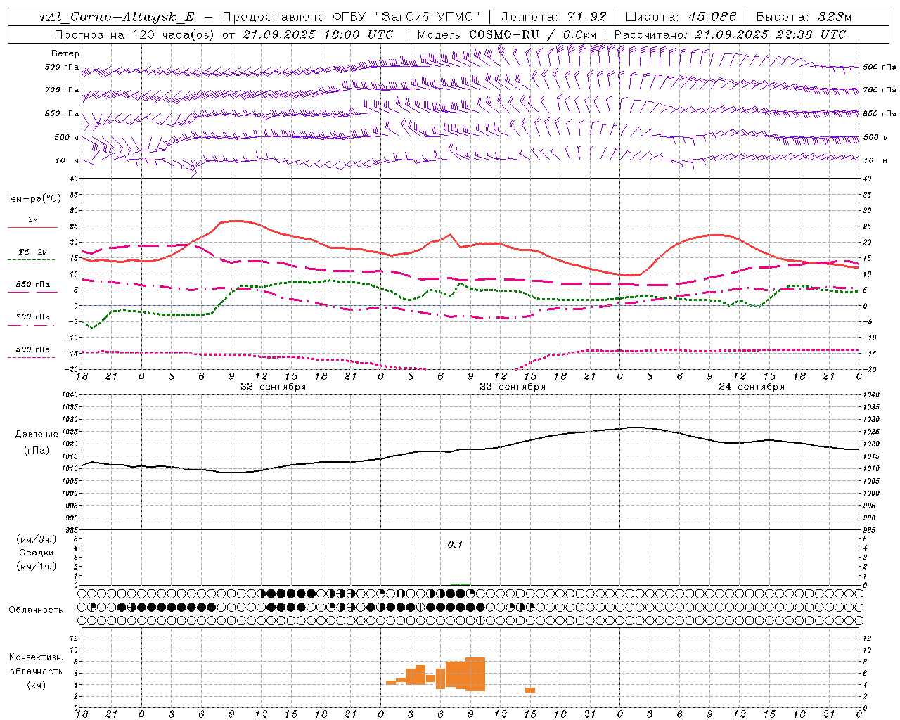The height and width of the screenshot is (720, 900).
Task: Click the solid red line sample under 2м
Action: pyautogui.click(x=32, y=227)
